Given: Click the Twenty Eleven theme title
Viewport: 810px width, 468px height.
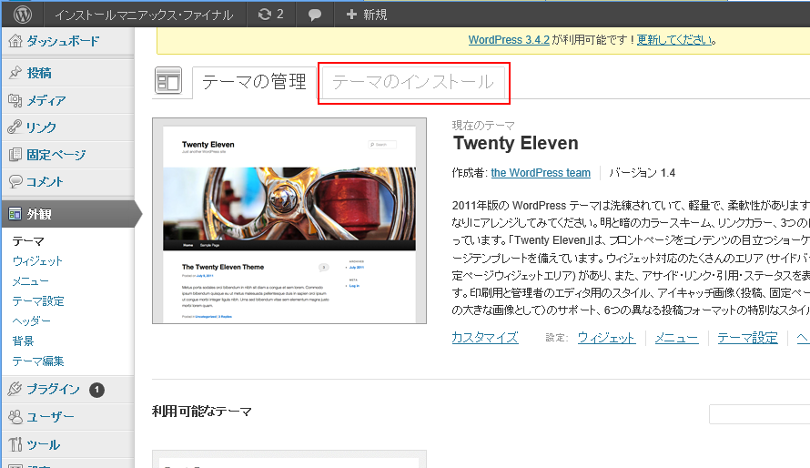Looking at the screenshot, I should 515,143.
